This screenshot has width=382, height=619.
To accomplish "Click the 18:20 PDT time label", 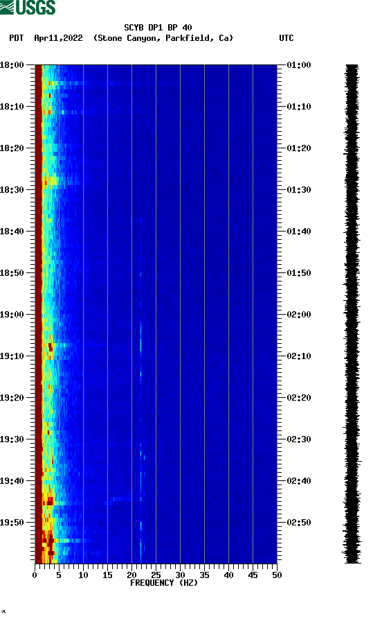I will (12, 148).
